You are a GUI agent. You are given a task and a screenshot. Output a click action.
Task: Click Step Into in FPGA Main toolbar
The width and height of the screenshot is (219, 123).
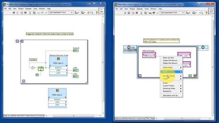coord(150,13)
